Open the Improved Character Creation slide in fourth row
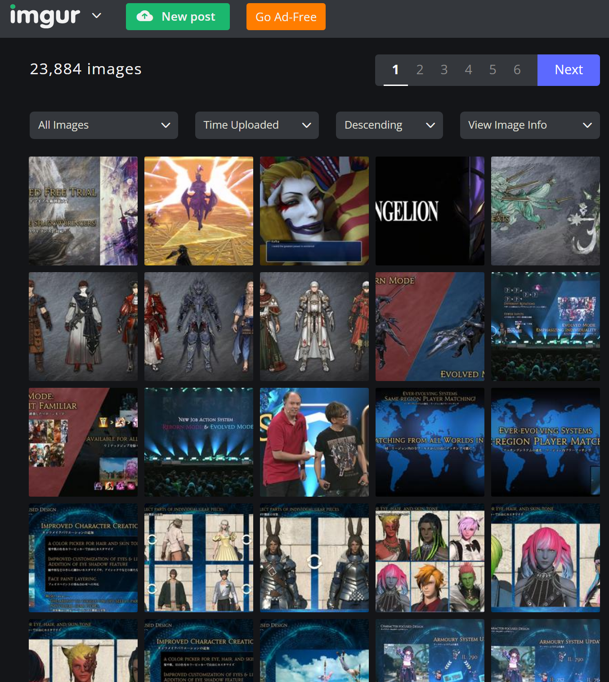The height and width of the screenshot is (682, 609). click(x=83, y=558)
